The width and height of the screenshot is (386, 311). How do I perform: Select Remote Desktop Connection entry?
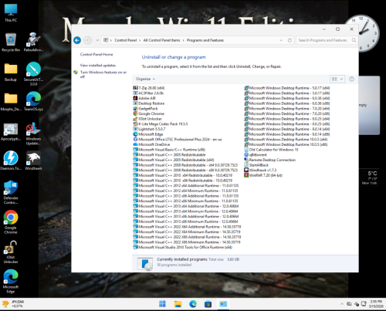[x=269, y=160]
